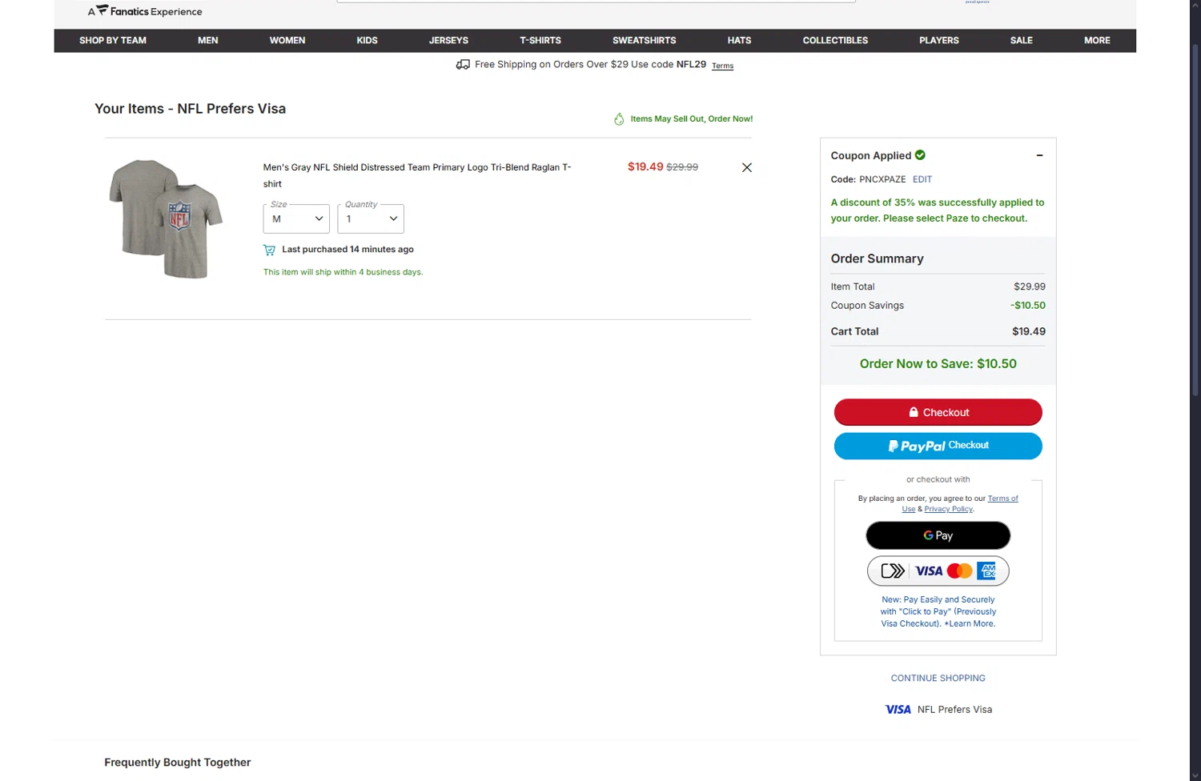Open the T-Shirts menu
1201x781 pixels.
click(x=540, y=40)
